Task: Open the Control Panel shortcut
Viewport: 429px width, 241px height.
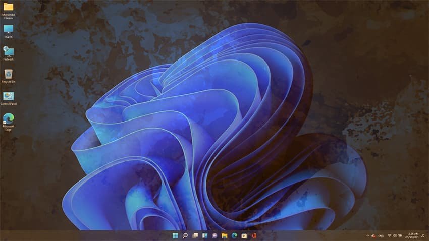Action: (x=8, y=98)
